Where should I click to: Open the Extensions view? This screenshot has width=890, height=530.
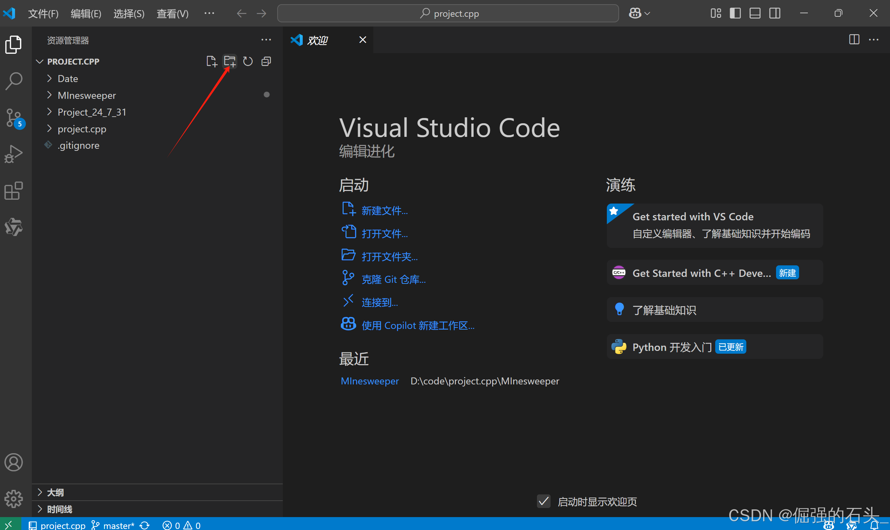click(x=14, y=191)
